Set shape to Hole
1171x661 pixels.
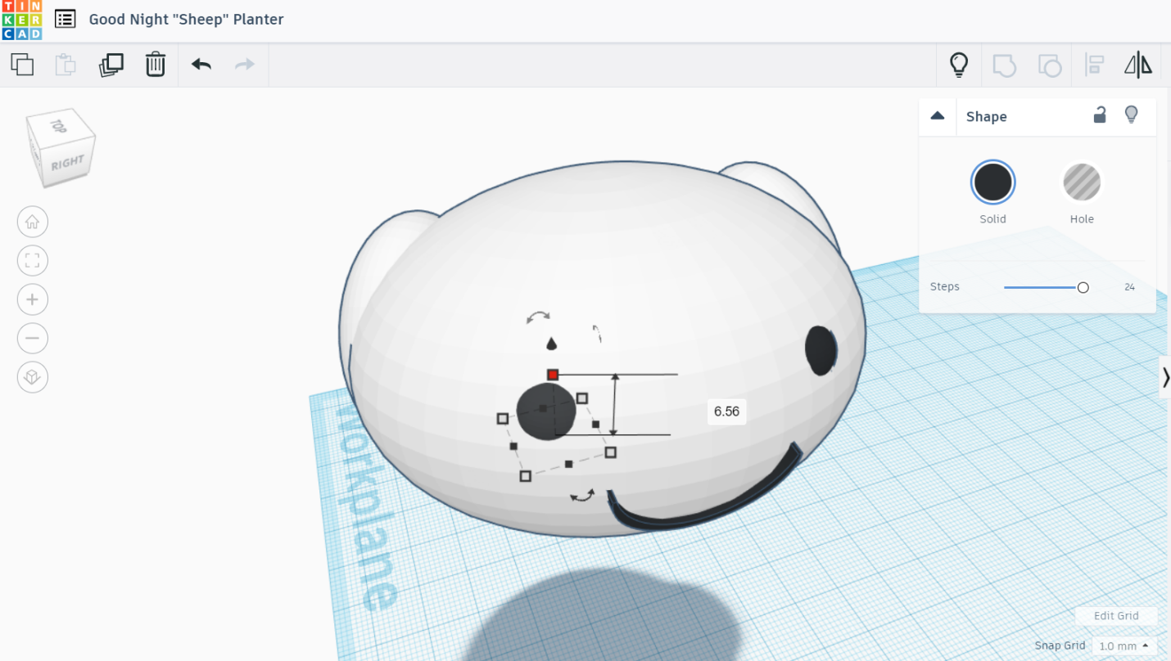(1082, 182)
